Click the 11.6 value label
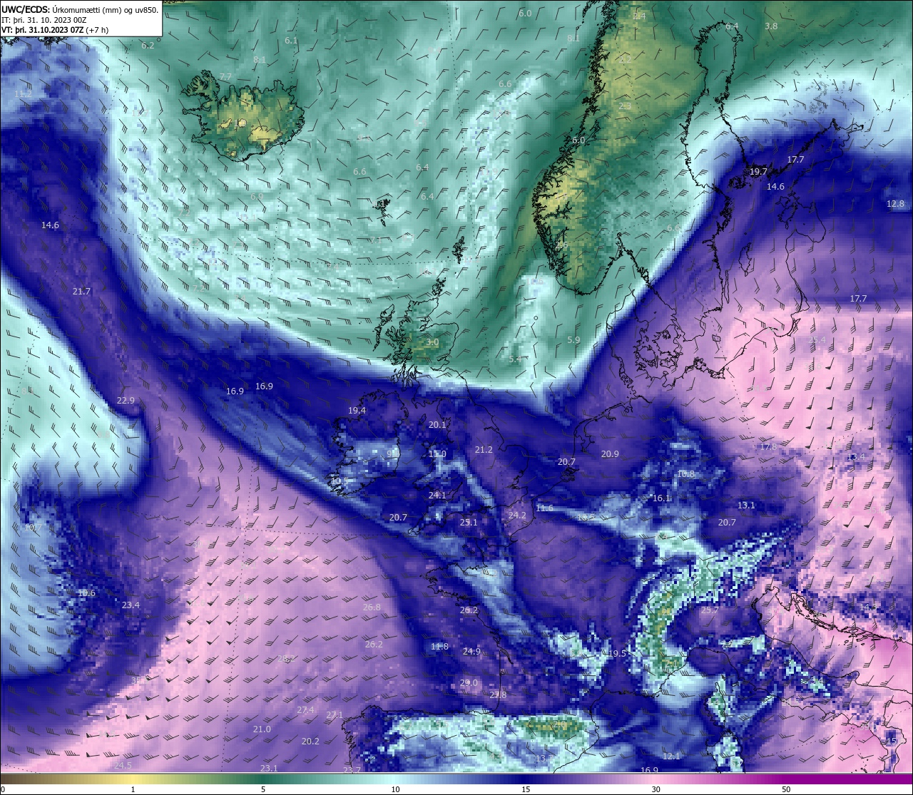 [544, 508]
